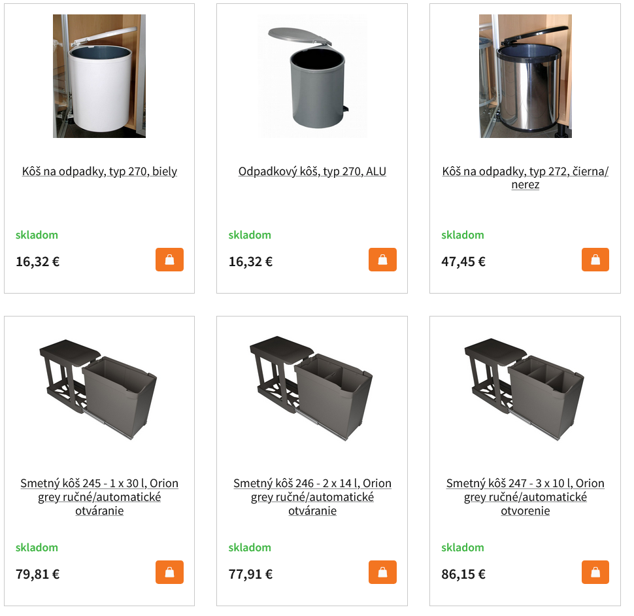Viewport: 634px width, 616px height.
Task: Open Smetný kôš 247 3 x 10 l link
Action: tap(526, 497)
